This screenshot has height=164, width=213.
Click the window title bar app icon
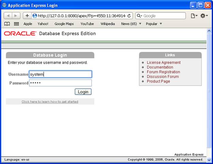tap(4, 5)
